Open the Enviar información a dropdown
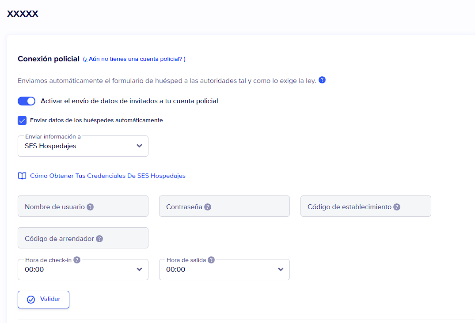 [x=83, y=146]
